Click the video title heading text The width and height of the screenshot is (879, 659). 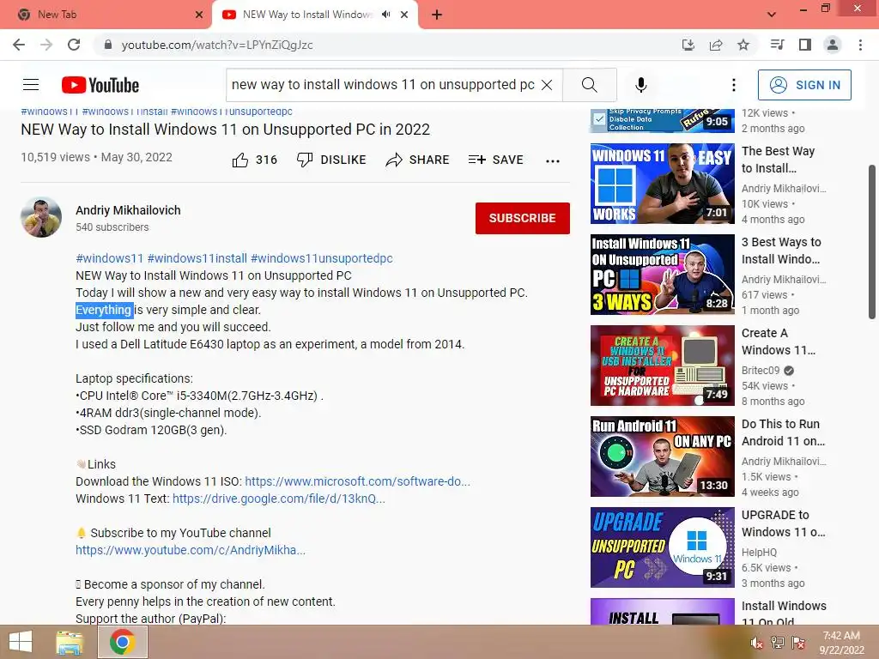pos(226,130)
